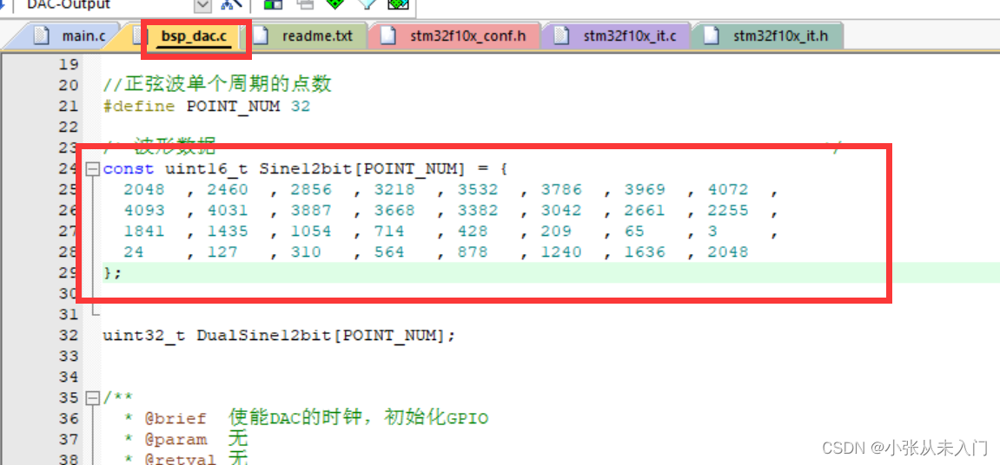Open Options for Target wand icon
The height and width of the screenshot is (465, 1000).
pos(230,4)
